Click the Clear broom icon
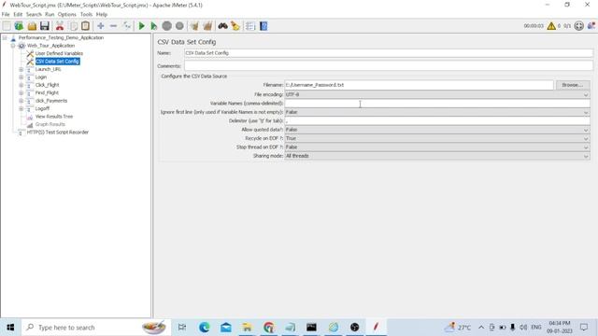This screenshot has height=336, width=598. (194, 26)
